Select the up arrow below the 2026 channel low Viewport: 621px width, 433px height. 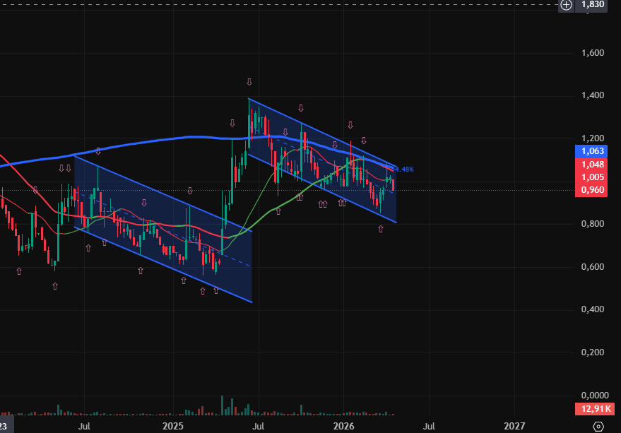[x=381, y=229]
